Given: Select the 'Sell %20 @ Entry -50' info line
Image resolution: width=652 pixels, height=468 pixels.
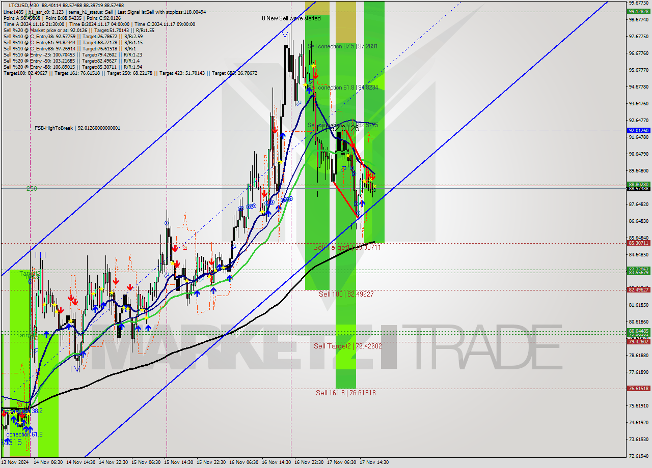Looking at the screenshot, I should [72, 61].
